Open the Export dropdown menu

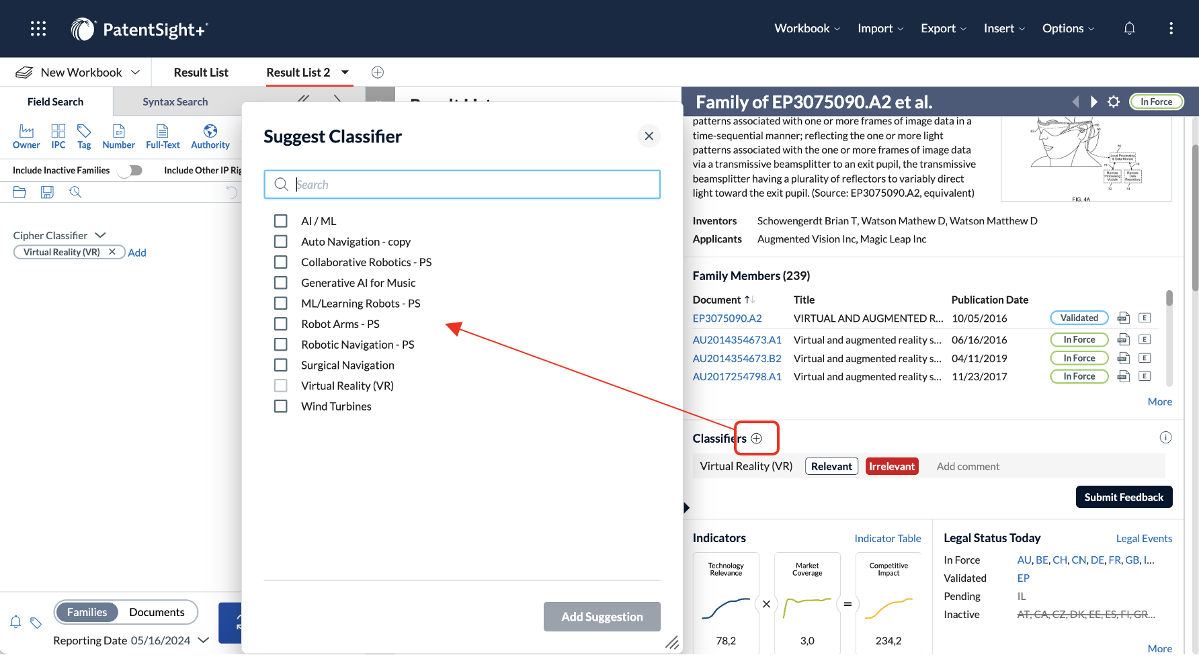pyautogui.click(x=944, y=28)
